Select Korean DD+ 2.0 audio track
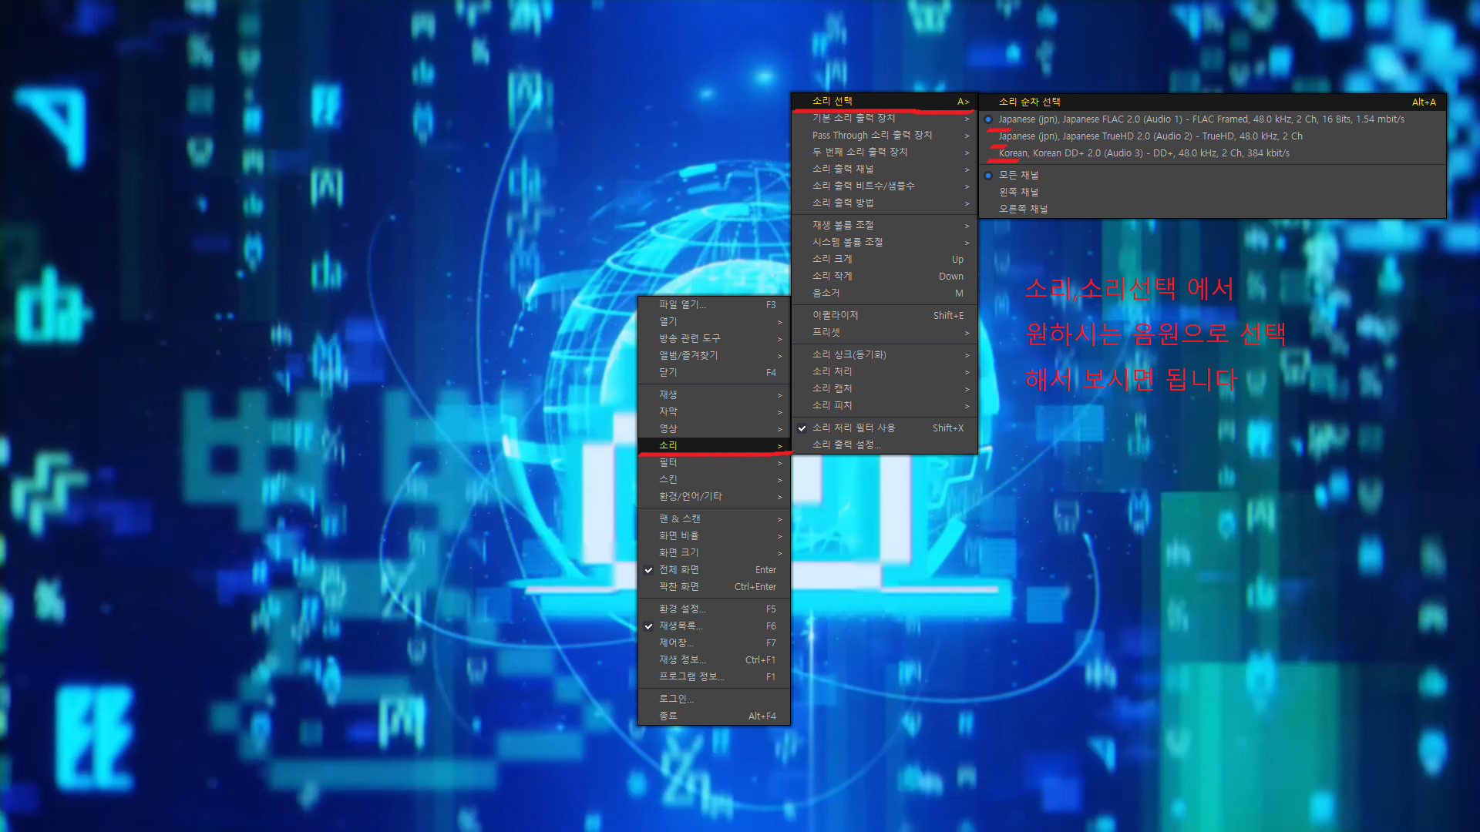Screen dimensions: 1480x832 tap(1143, 153)
